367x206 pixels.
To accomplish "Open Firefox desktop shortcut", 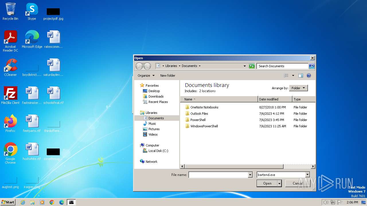I will [x=10, y=124].
